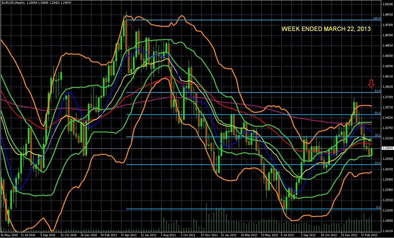394x238 pixels.
Task: Click the 1.18110 price axis label
Action: pos(387,231)
